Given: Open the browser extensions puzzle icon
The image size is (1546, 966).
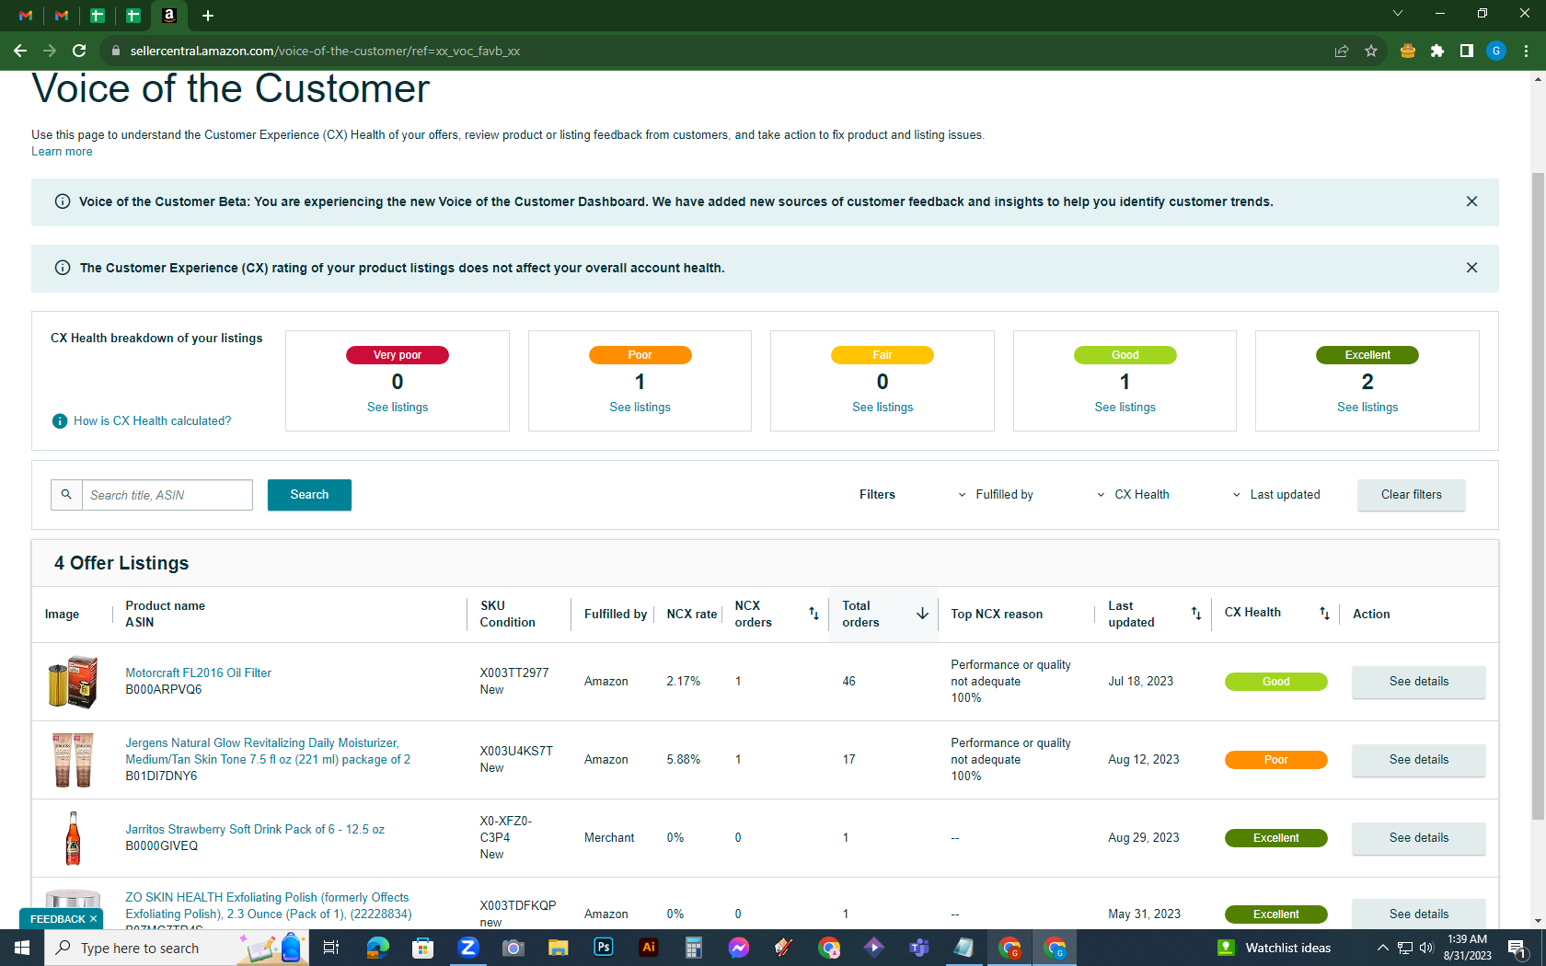Looking at the screenshot, I should point(1437,51).
